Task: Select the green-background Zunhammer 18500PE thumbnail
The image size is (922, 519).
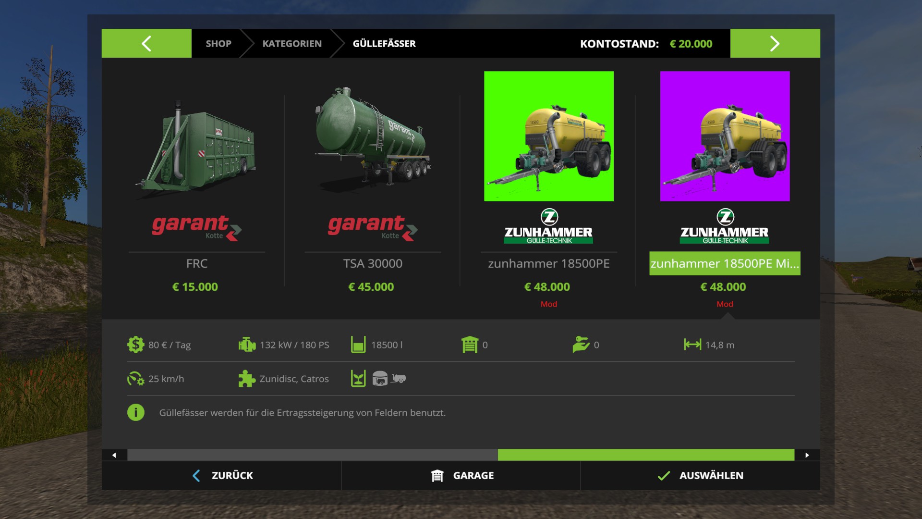Action: click(x=549, y=136)
